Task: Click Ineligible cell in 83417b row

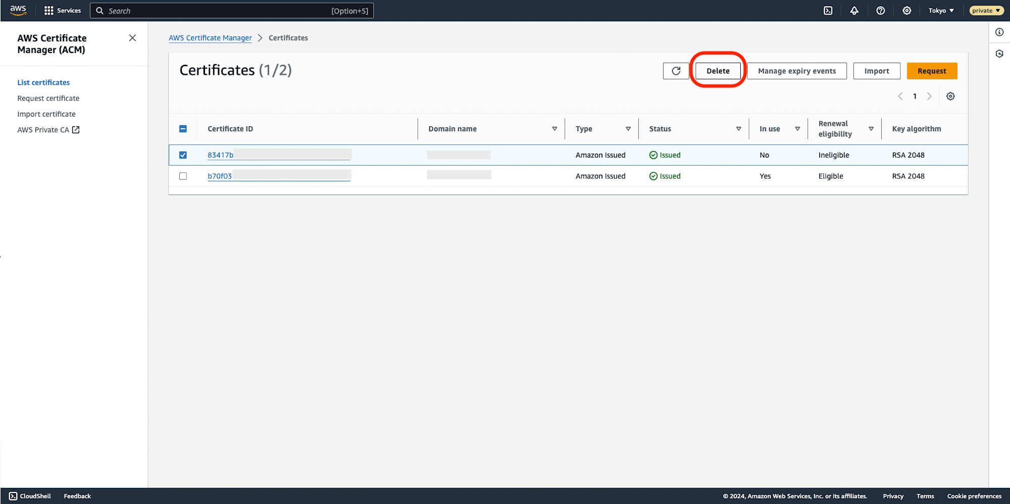Action: 834,155
